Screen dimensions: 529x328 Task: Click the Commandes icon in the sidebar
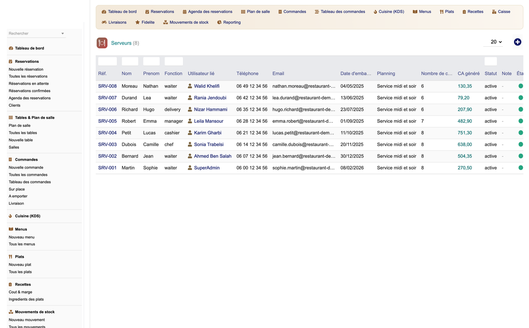11,159
